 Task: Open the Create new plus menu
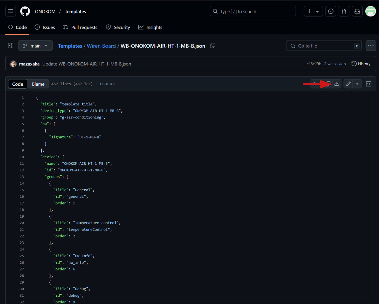pos(313,11)
